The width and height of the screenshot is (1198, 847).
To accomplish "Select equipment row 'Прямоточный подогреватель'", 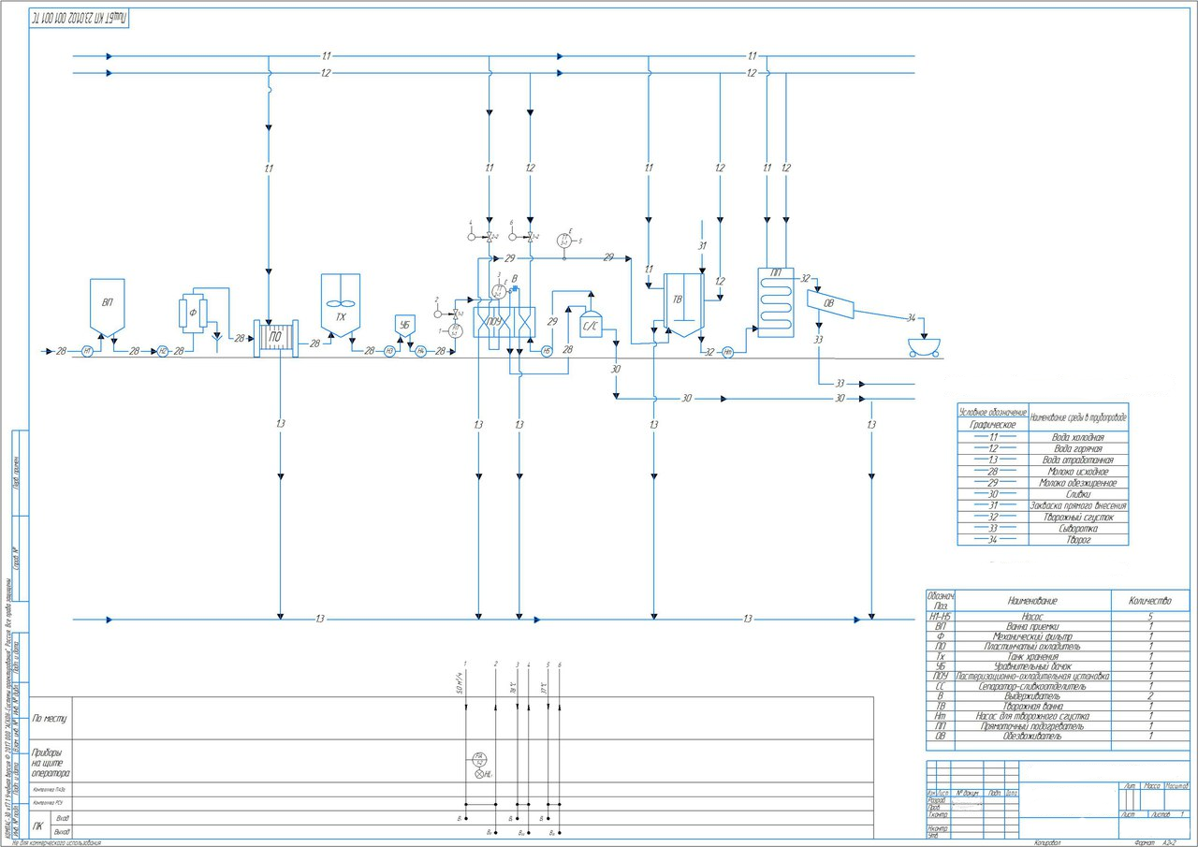I will (x=1058, y=726).
